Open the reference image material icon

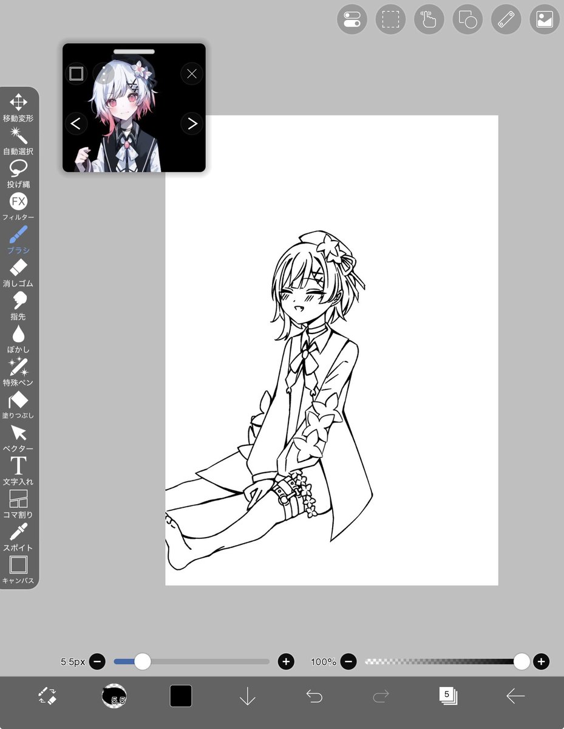[545, 19]
